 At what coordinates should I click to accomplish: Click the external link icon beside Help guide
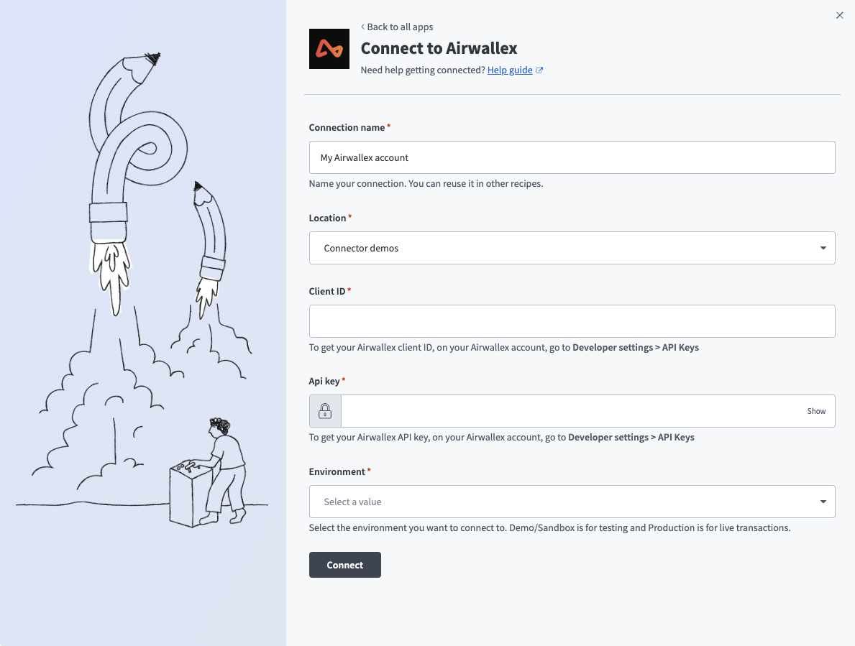click(539, 70)
